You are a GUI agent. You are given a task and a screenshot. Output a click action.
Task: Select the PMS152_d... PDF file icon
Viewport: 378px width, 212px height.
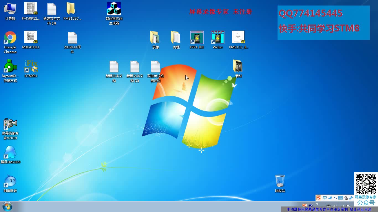point(239,40)
